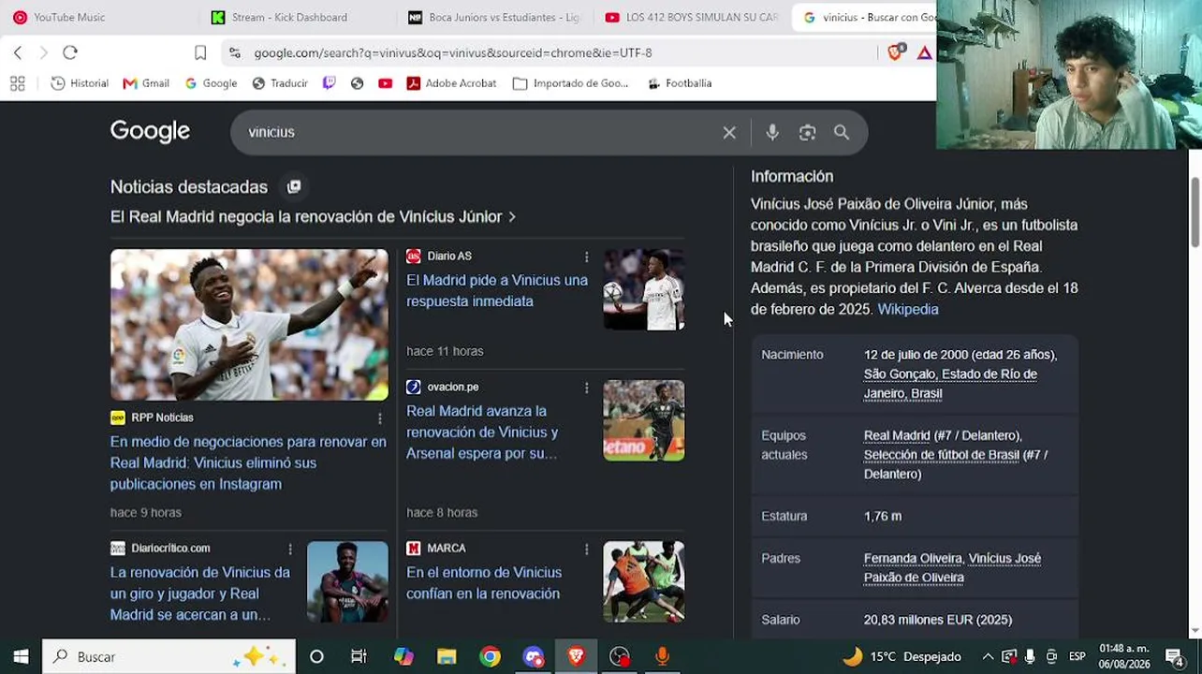
Task: Show hidden system tray icons
Action: point(988,656)
